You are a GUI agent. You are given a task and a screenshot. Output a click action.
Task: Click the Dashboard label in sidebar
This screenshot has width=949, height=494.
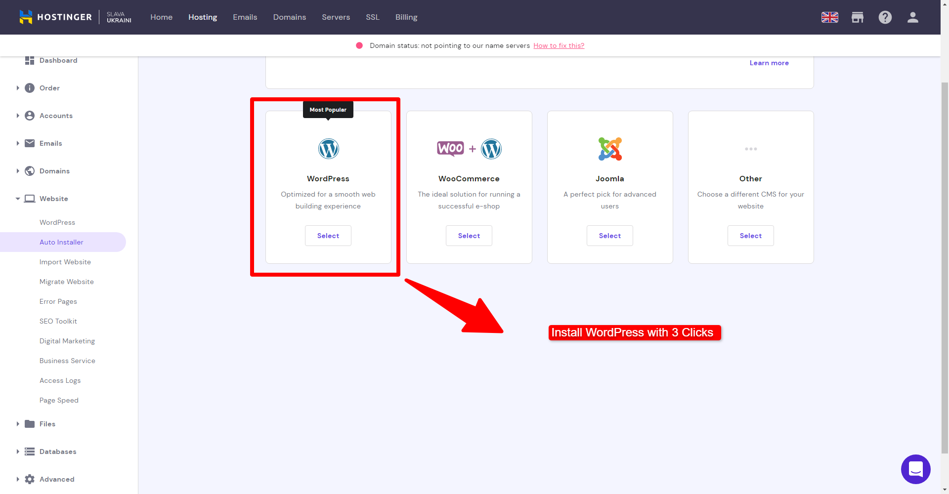58,60
